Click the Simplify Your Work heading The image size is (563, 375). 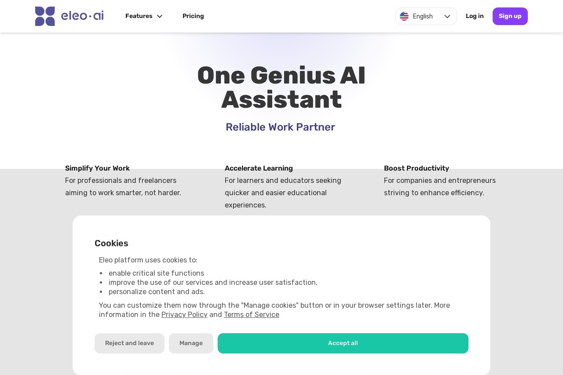pyautogui.click(x=97, y=168)
